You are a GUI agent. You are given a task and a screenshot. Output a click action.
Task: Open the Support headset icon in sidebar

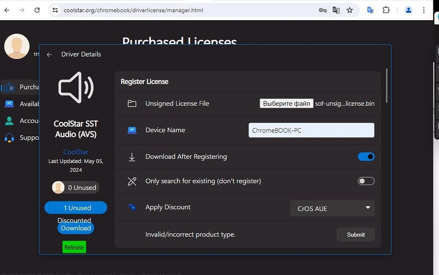[x=9, y=137]
